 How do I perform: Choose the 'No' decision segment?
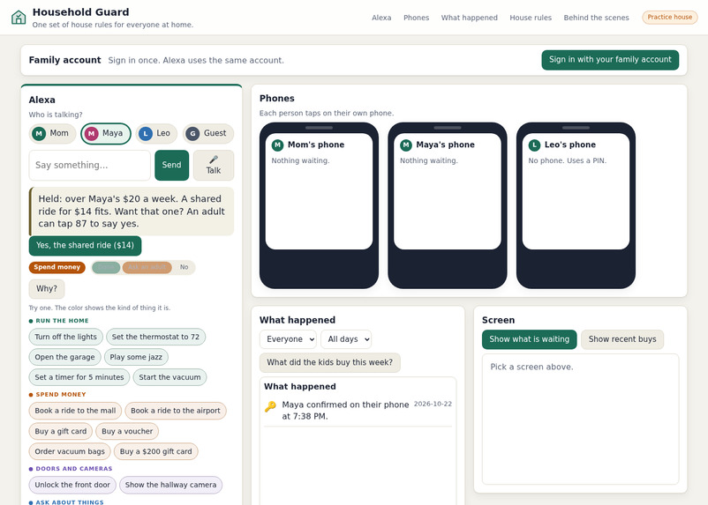[184, 267]
